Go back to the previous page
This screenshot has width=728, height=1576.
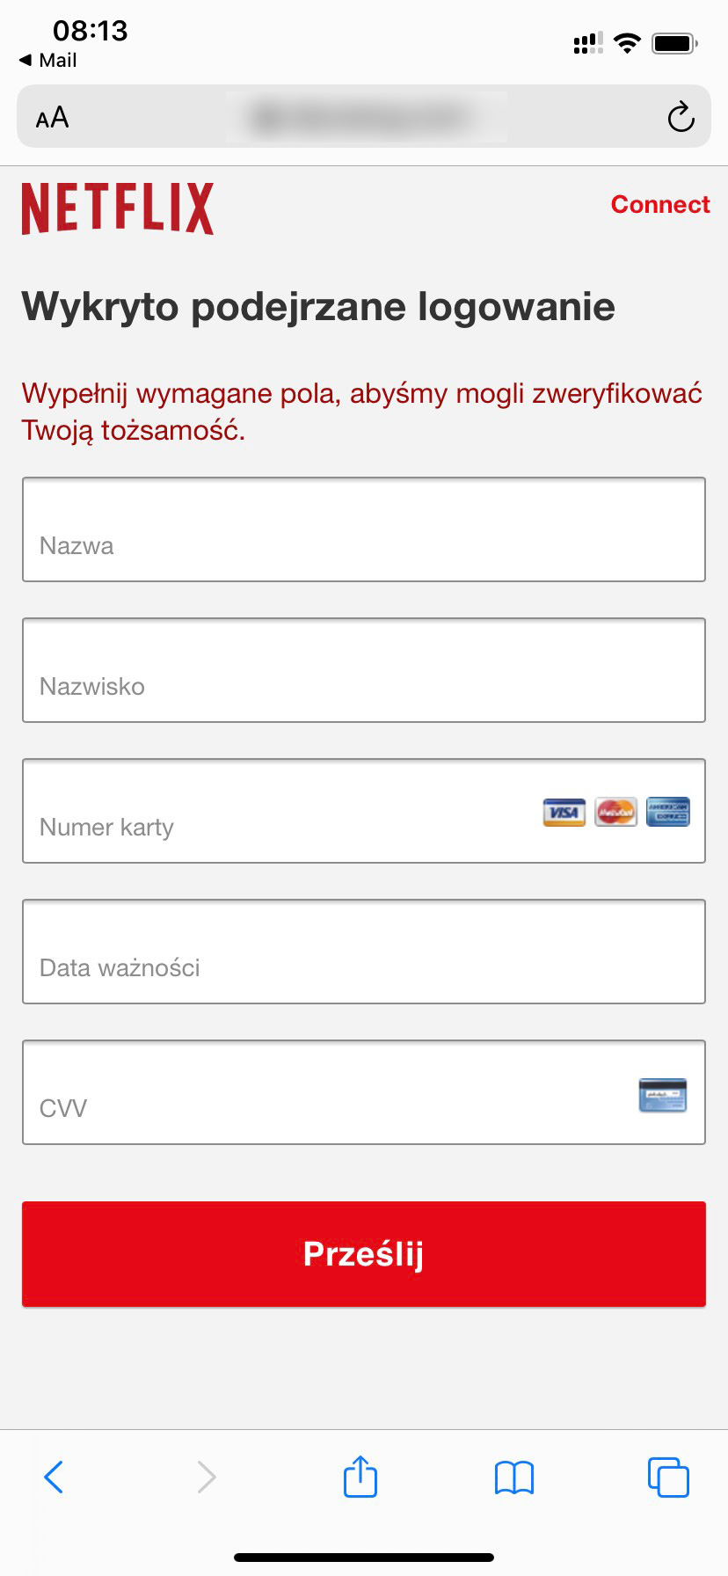[x=54, y=1477]
